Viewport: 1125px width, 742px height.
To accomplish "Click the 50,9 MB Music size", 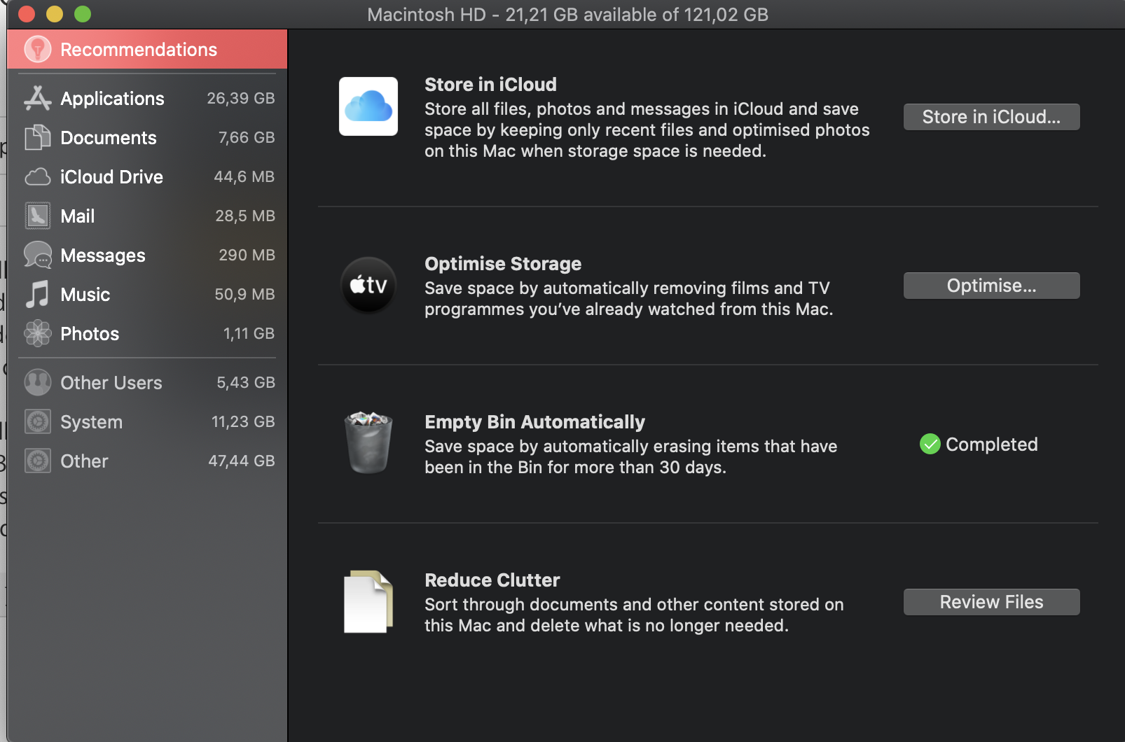I will click(x=244, y=295).
